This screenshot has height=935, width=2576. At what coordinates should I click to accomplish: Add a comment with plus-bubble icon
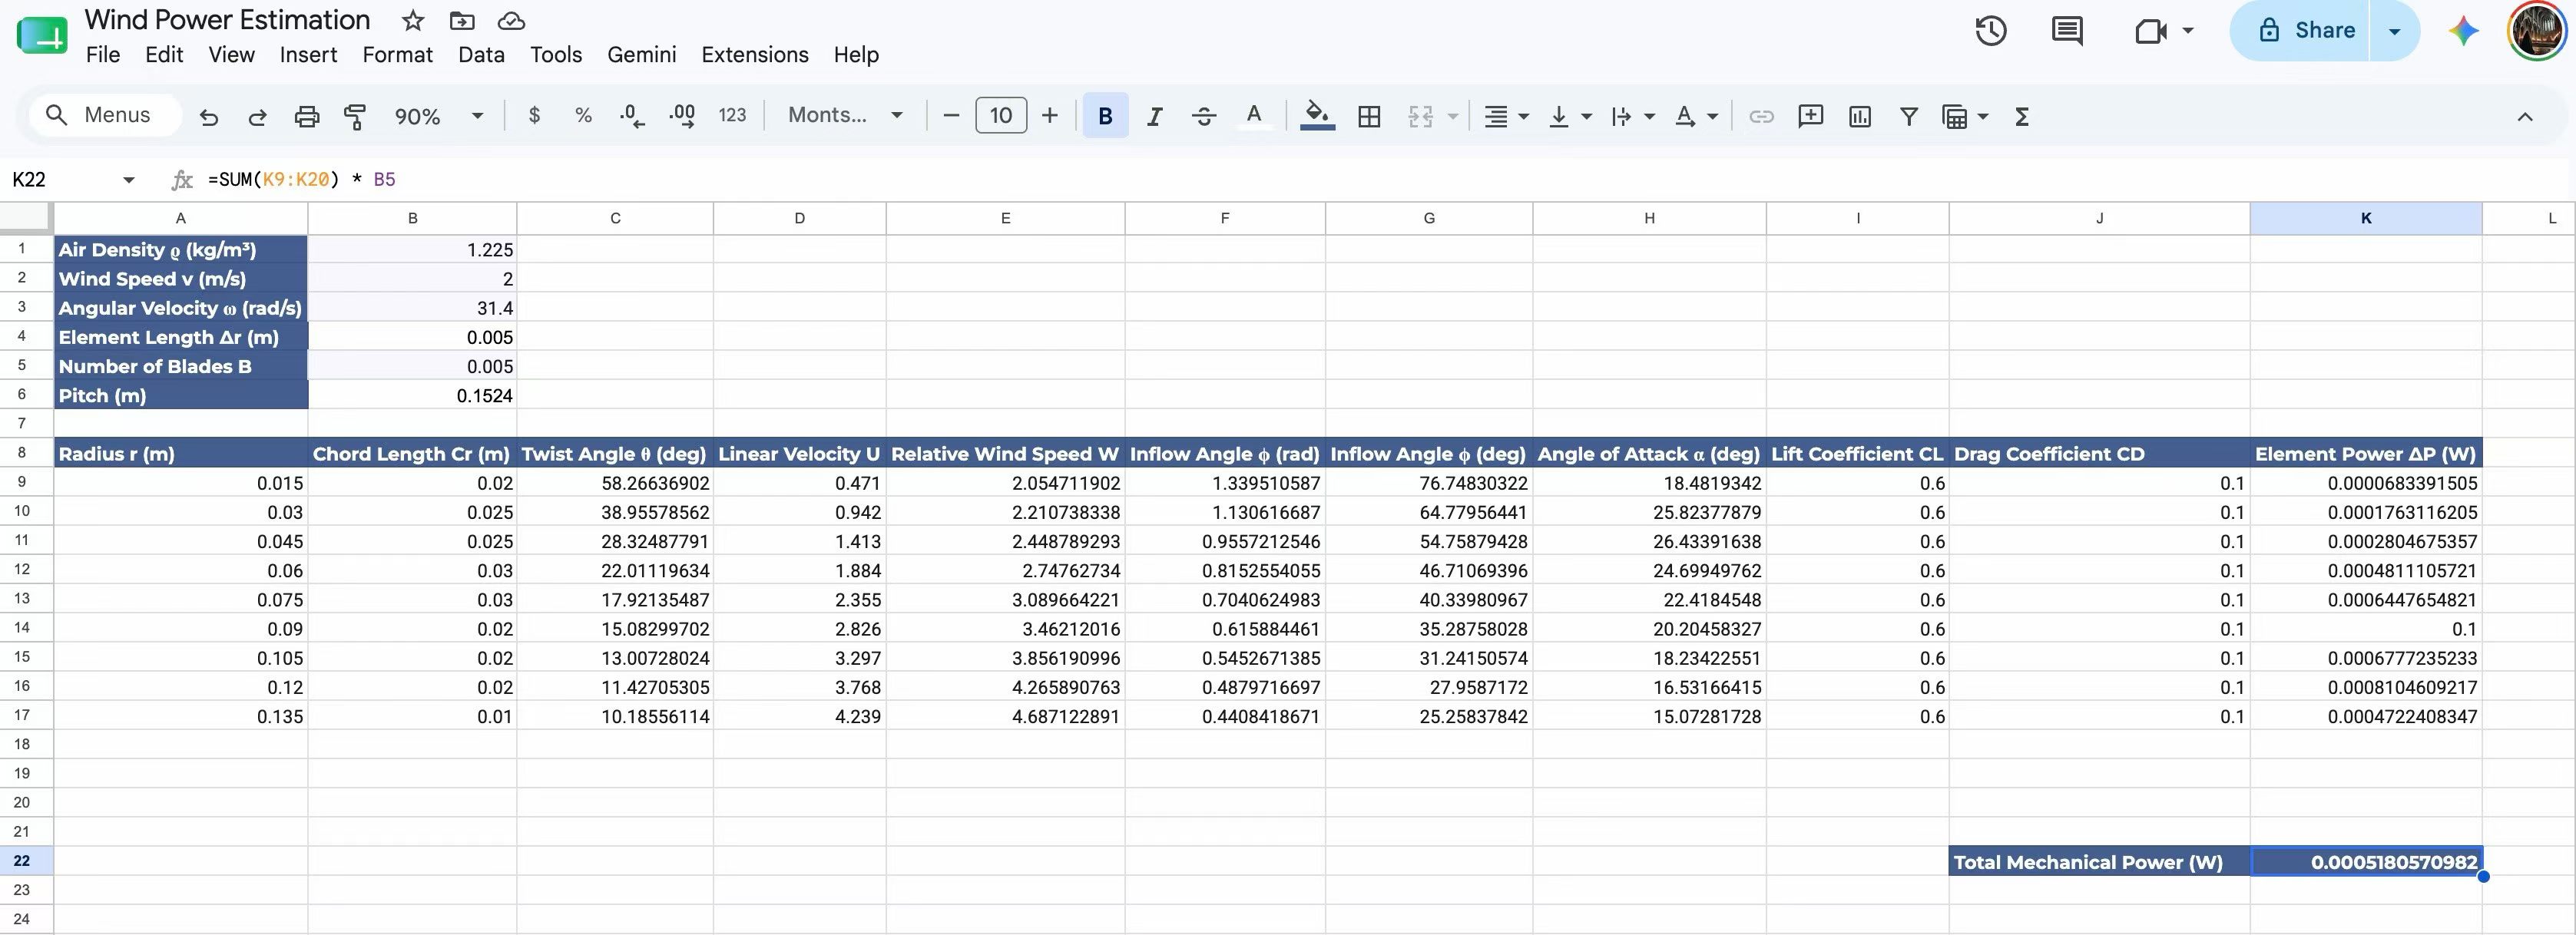[x=1810, y=116]
